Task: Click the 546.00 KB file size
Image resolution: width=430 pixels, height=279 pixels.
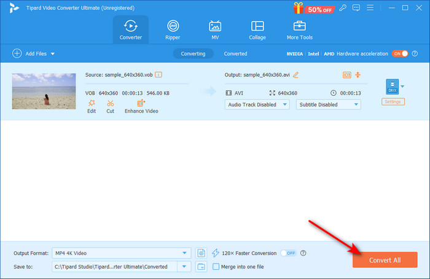Action: tap(158, 93)
